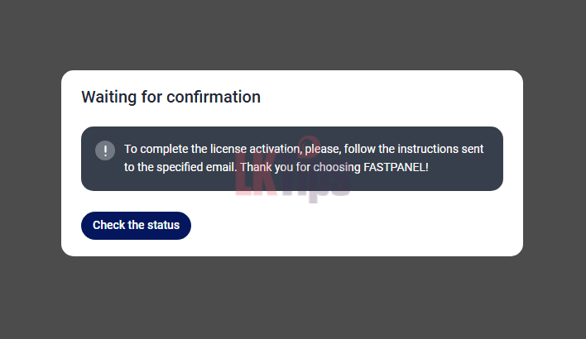Click 'follow the instructions sent' text

coord(407,149)
